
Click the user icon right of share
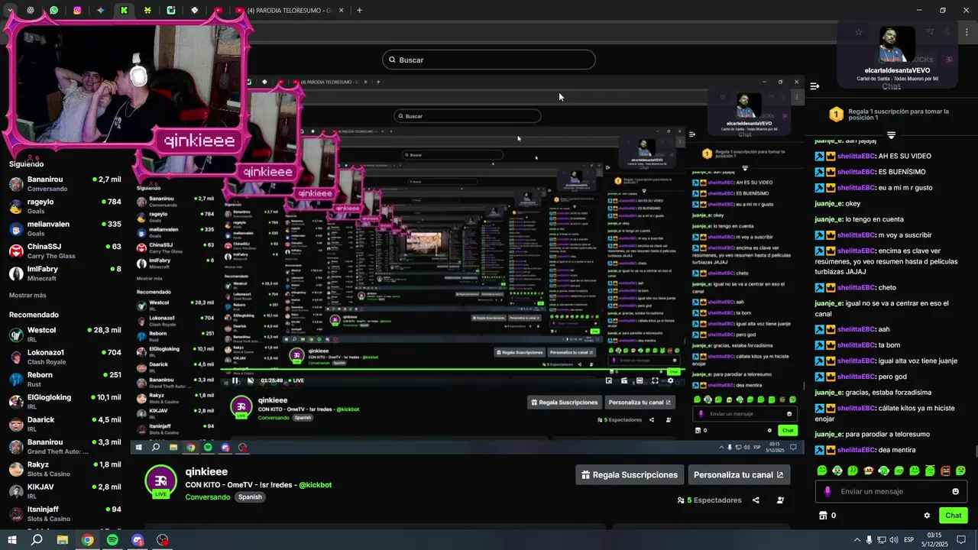[780, 500]
